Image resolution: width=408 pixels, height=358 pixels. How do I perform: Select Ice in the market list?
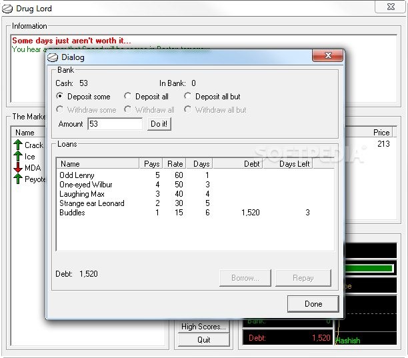point(29,157)
